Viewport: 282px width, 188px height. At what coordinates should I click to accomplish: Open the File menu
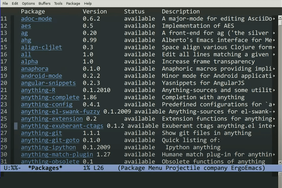tap(5, 4)
